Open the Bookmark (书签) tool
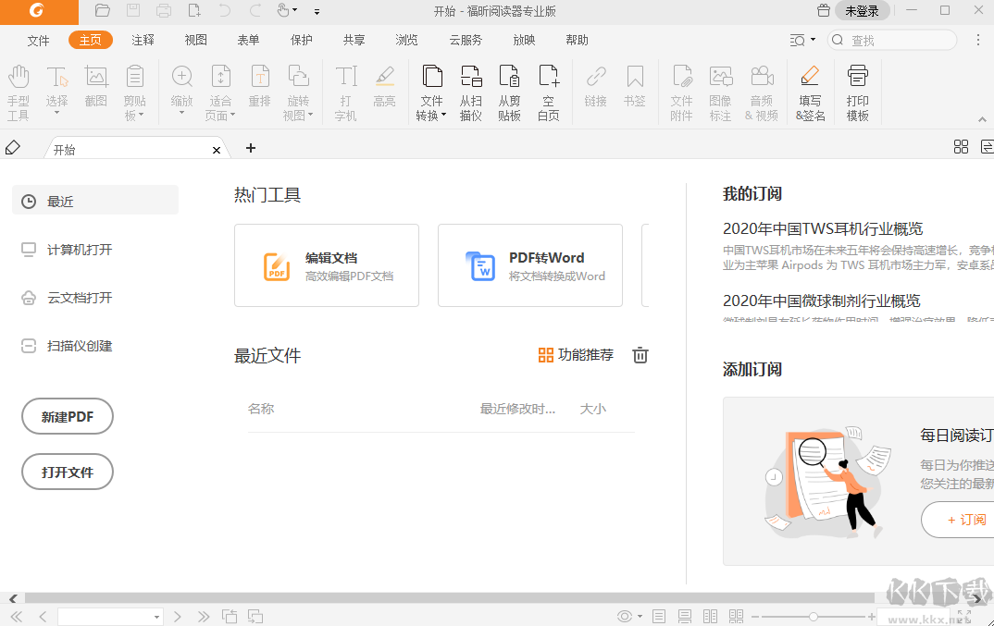The height and width of the screenshot is (626, 994). tap(635, 90)
